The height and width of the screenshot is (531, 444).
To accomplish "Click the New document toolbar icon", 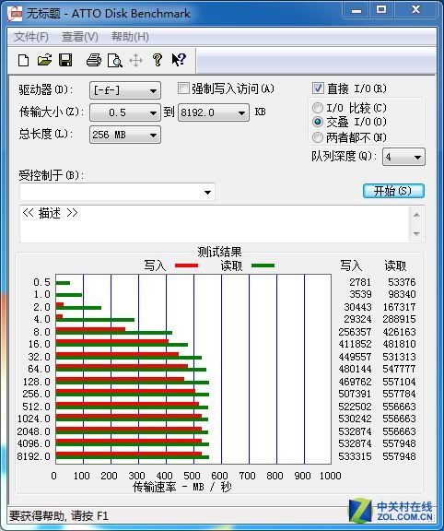I will (23, 61).
